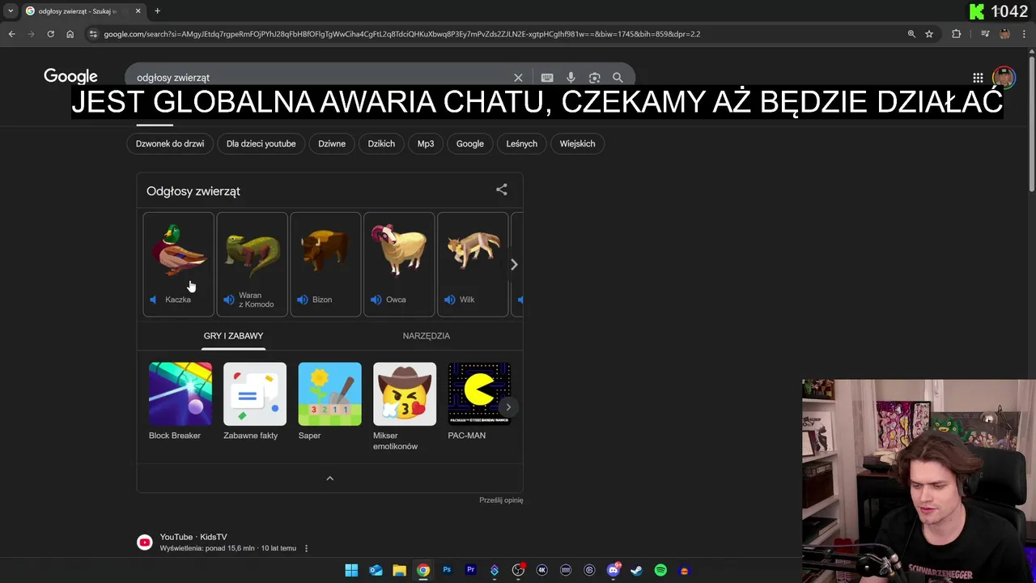Reload the current page
1036x583 pixels.
point(50,34)
